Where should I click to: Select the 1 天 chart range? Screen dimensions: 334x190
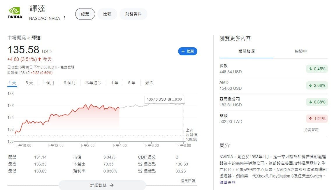[x=12, y=83]
